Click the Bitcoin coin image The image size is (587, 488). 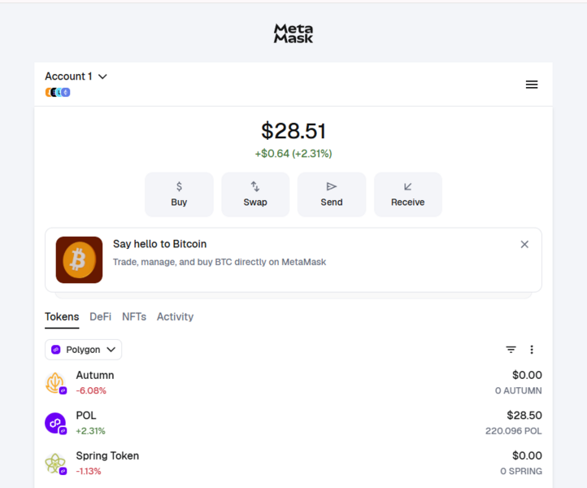[x=79, y=260]
